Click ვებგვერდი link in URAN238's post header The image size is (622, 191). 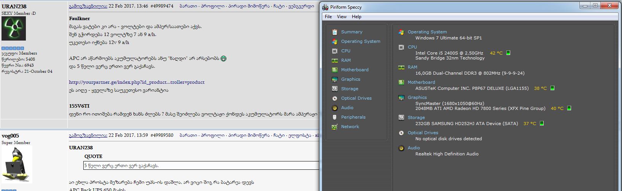pos(301,6)
